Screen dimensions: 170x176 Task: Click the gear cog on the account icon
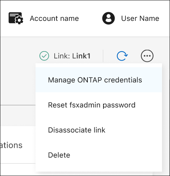19,21
